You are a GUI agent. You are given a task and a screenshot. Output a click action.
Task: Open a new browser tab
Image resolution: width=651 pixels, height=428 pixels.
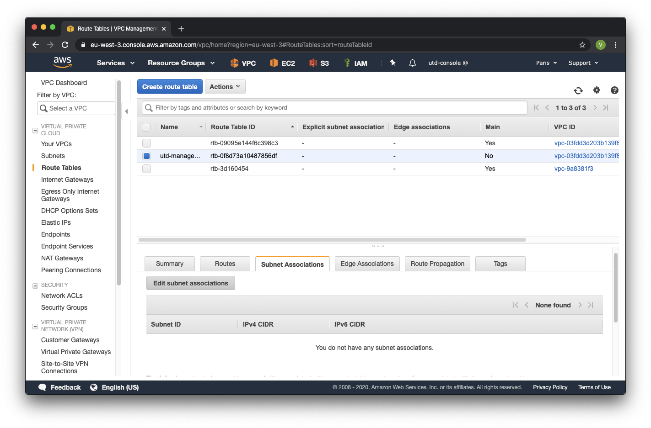point(181,29)
